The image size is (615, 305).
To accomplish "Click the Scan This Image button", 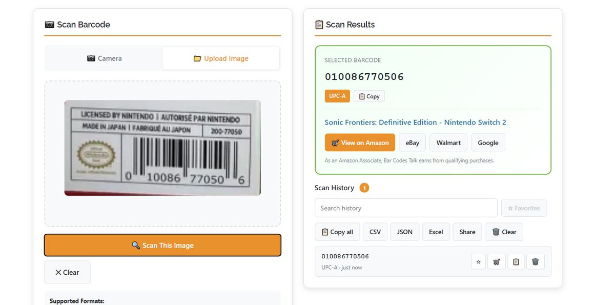I will coord(162,245).
